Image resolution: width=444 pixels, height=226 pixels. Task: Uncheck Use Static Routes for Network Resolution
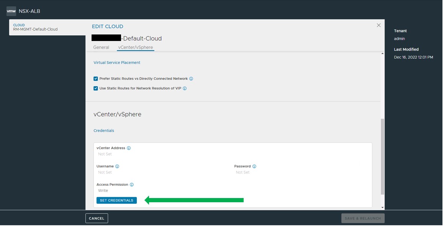click(96, 88)
